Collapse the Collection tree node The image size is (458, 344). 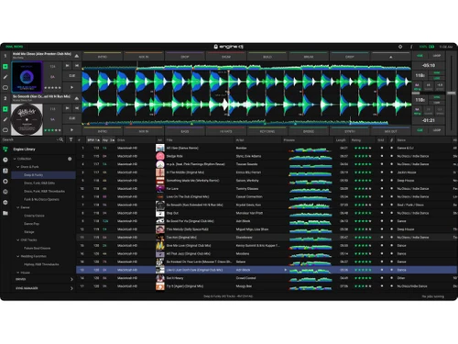point(15,159)
